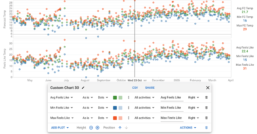The height and width of the screenshot is (134, 257).
Task: Open All activities filter for Min Feels Like
Action: [x=145, y=108]
